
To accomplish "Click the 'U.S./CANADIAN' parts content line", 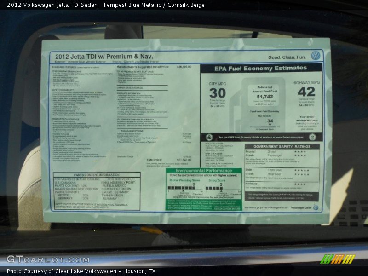I will pyautogui.click(x=65, y=182).
